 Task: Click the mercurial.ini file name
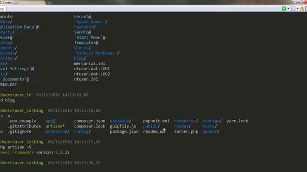click(x=90, y=64)
